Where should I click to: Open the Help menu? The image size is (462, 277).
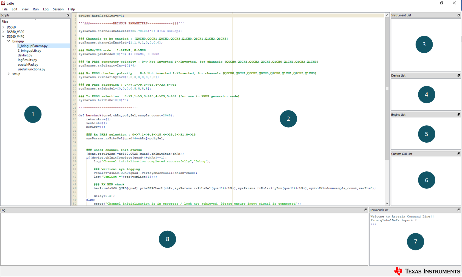tap(71, 9)
